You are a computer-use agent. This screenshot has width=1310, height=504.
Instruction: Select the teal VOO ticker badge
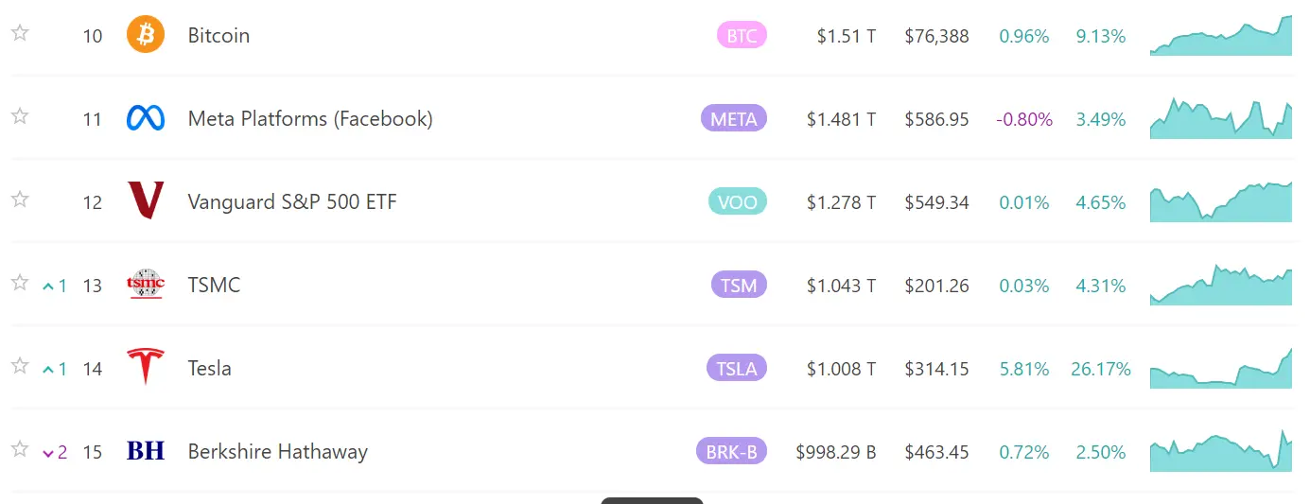click(737, 201)
